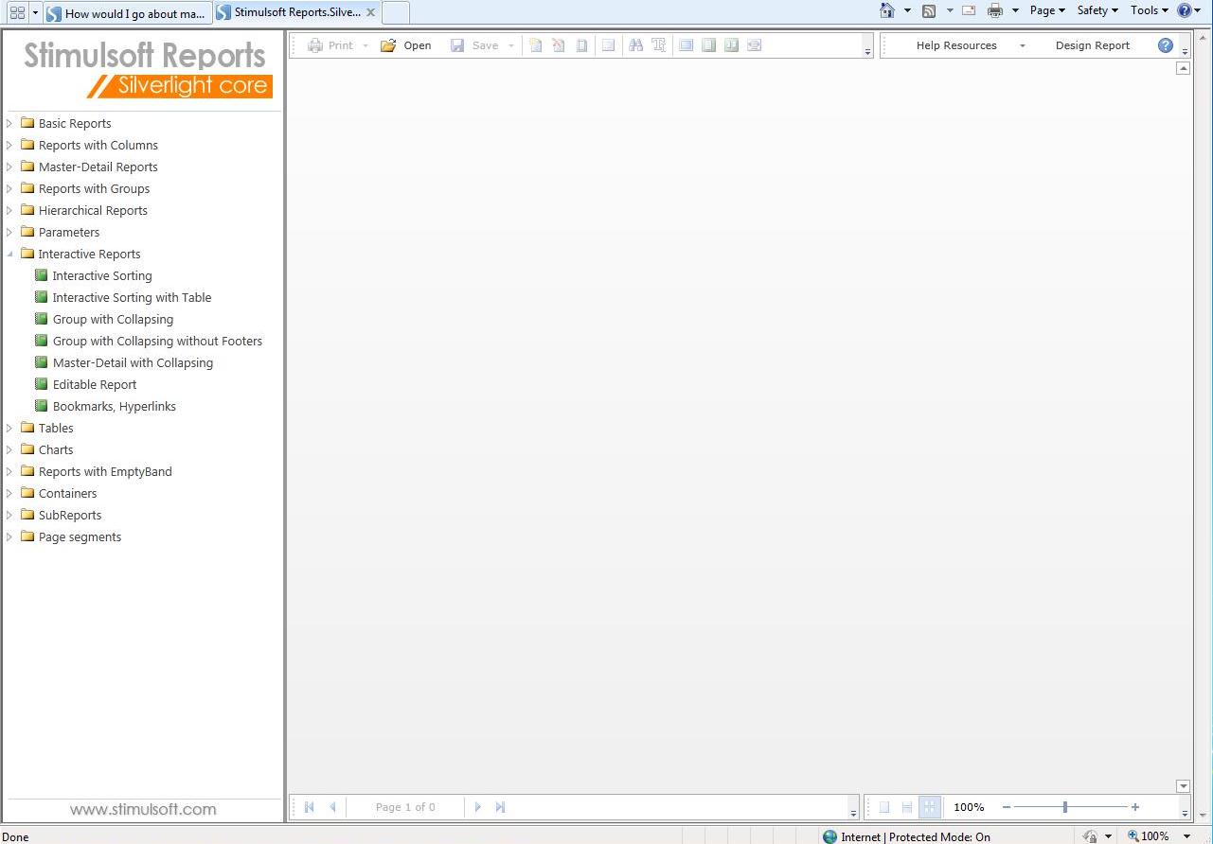Image resolution: width=1213 pixels, height=844 pixels.
Task: Click the New Page toolbar icon
Action: click(536, 45)
